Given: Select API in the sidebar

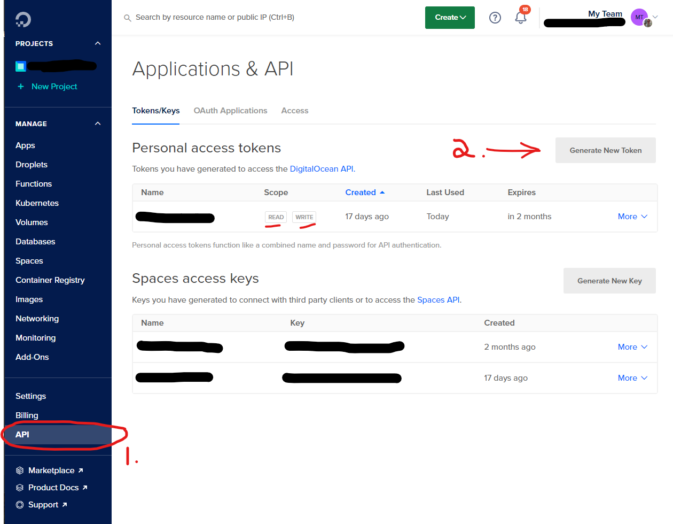Looking at the screenshot, I should pos(58,435).
